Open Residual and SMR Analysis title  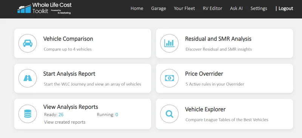coord(218,39)
